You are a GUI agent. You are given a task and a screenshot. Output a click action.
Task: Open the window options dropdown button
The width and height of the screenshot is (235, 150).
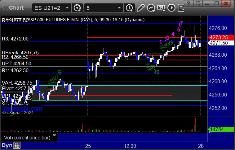[x=198, y=3]
